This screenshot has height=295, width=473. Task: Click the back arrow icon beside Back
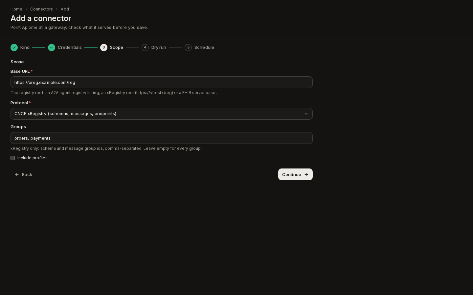(x=17, y=175)
